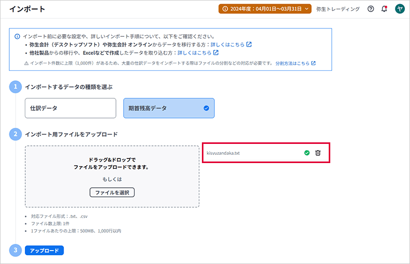410x264 pixels.
Task: Open the 分割方法はこちら link
Action: [292, 63]
